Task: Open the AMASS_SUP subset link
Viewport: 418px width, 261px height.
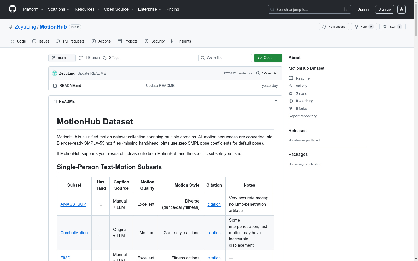Action: (73, 204)
